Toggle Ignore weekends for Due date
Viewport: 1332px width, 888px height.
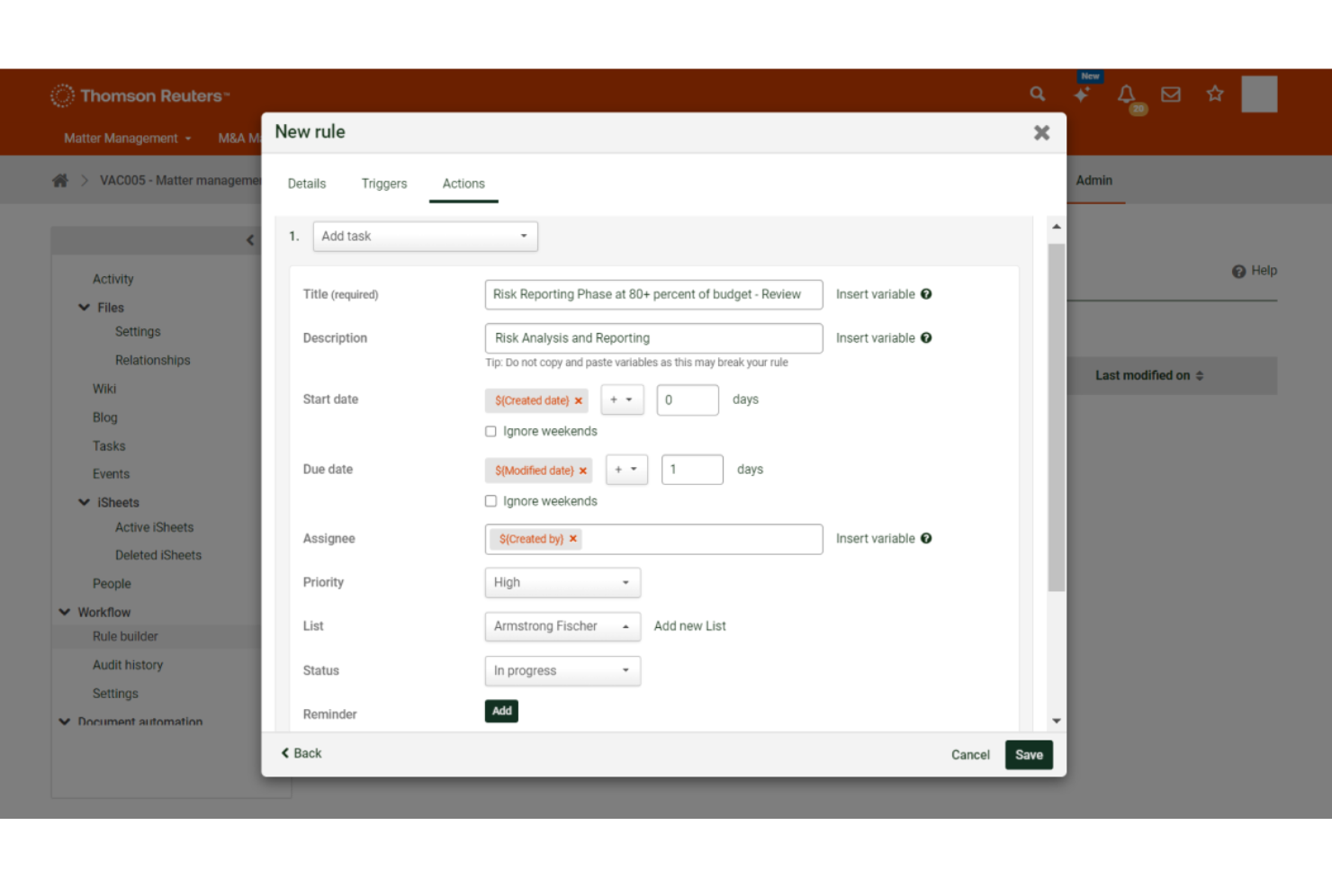coord(490,501)
